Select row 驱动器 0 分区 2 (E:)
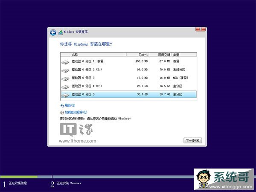The width and height of the screenshot is (256, 192). click(129, 70)
